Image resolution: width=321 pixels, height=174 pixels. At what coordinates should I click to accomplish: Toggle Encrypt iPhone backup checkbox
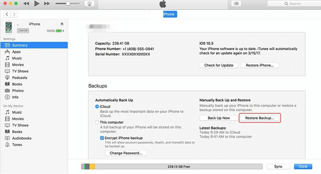(x=102, y=138)
